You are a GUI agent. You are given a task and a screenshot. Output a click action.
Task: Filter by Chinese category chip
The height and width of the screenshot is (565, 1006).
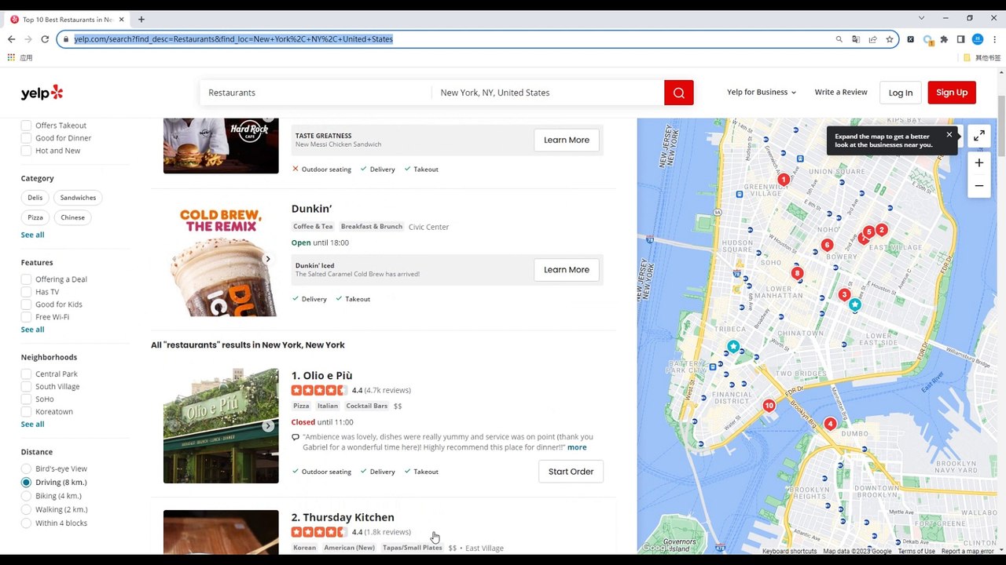pos(72,217)
